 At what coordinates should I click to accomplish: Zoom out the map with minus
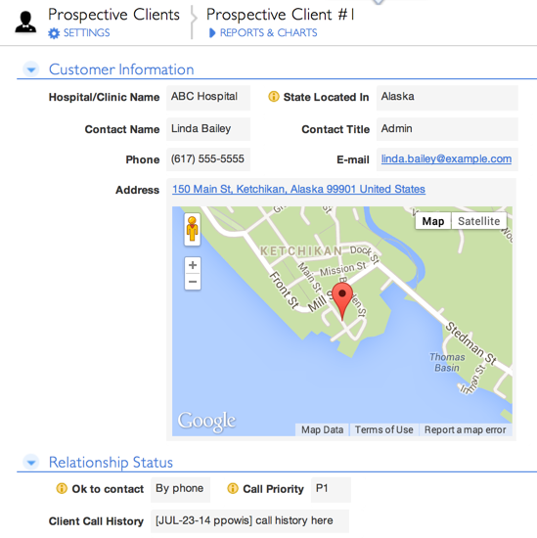(193, 282)
